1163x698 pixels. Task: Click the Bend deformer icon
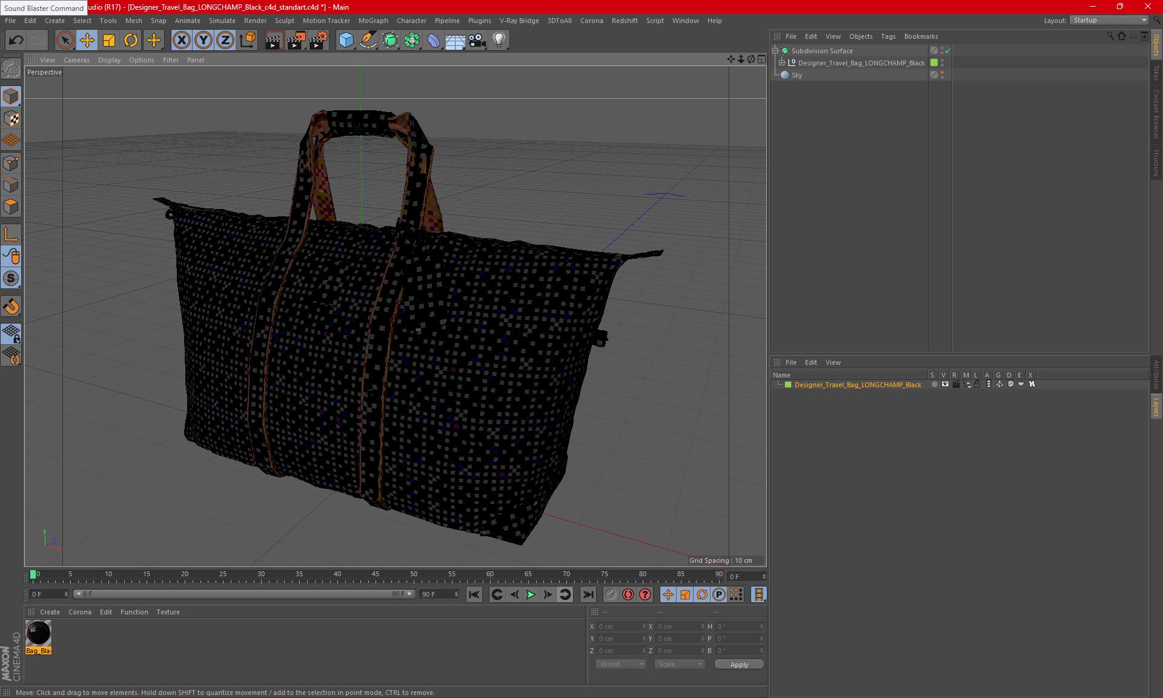tap(434, 41)
